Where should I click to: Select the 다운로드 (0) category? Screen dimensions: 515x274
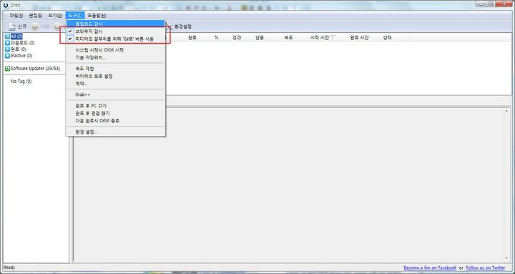coord(22,43)
